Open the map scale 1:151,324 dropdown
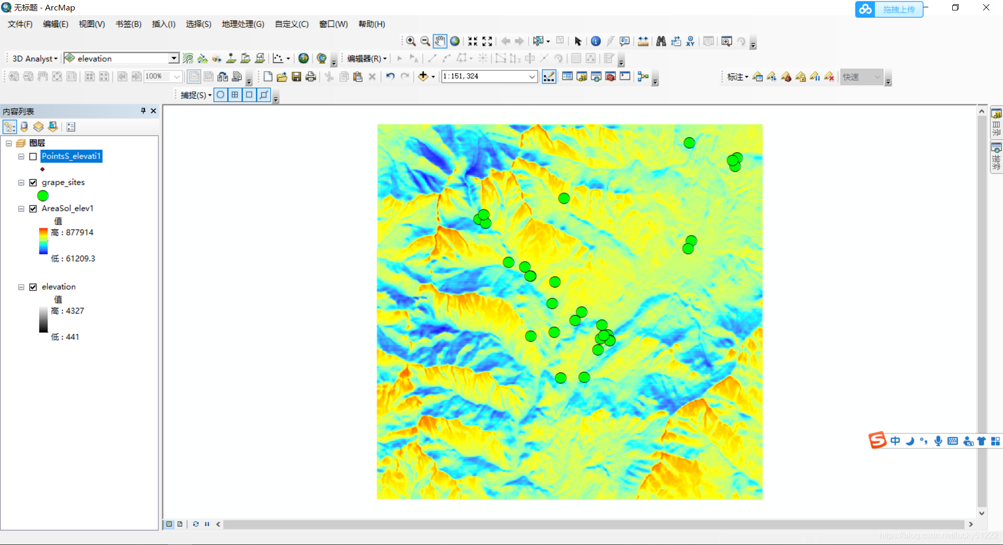 (532, 76)
